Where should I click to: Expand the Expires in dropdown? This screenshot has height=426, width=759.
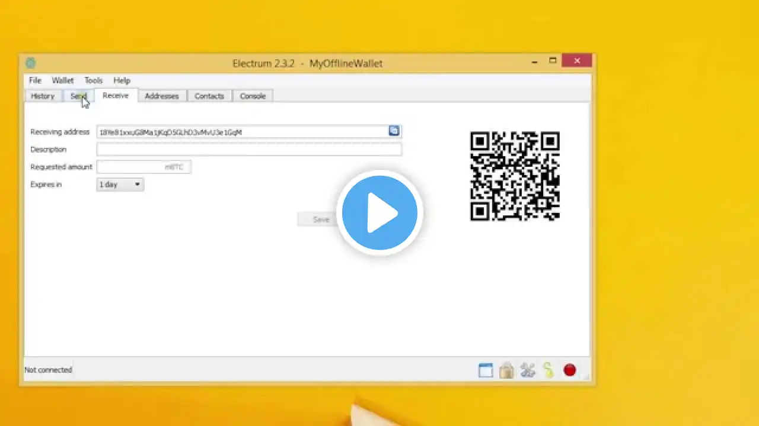120,185
